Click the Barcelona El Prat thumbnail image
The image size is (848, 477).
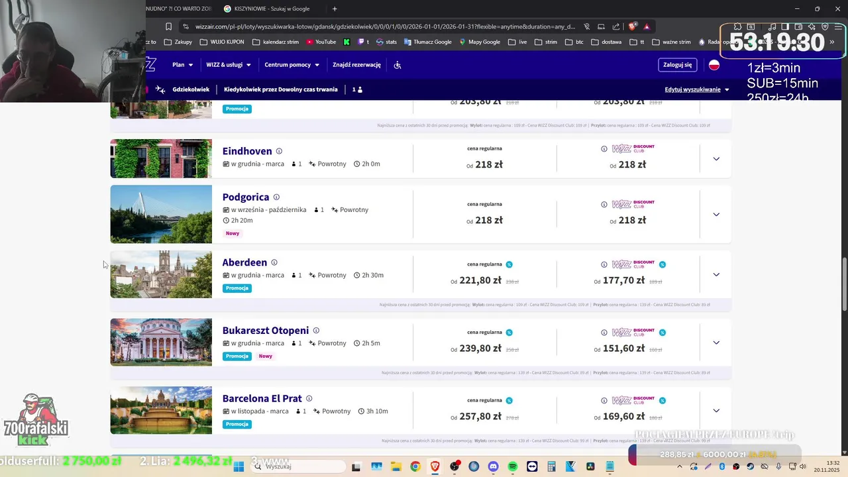point(161,410)
